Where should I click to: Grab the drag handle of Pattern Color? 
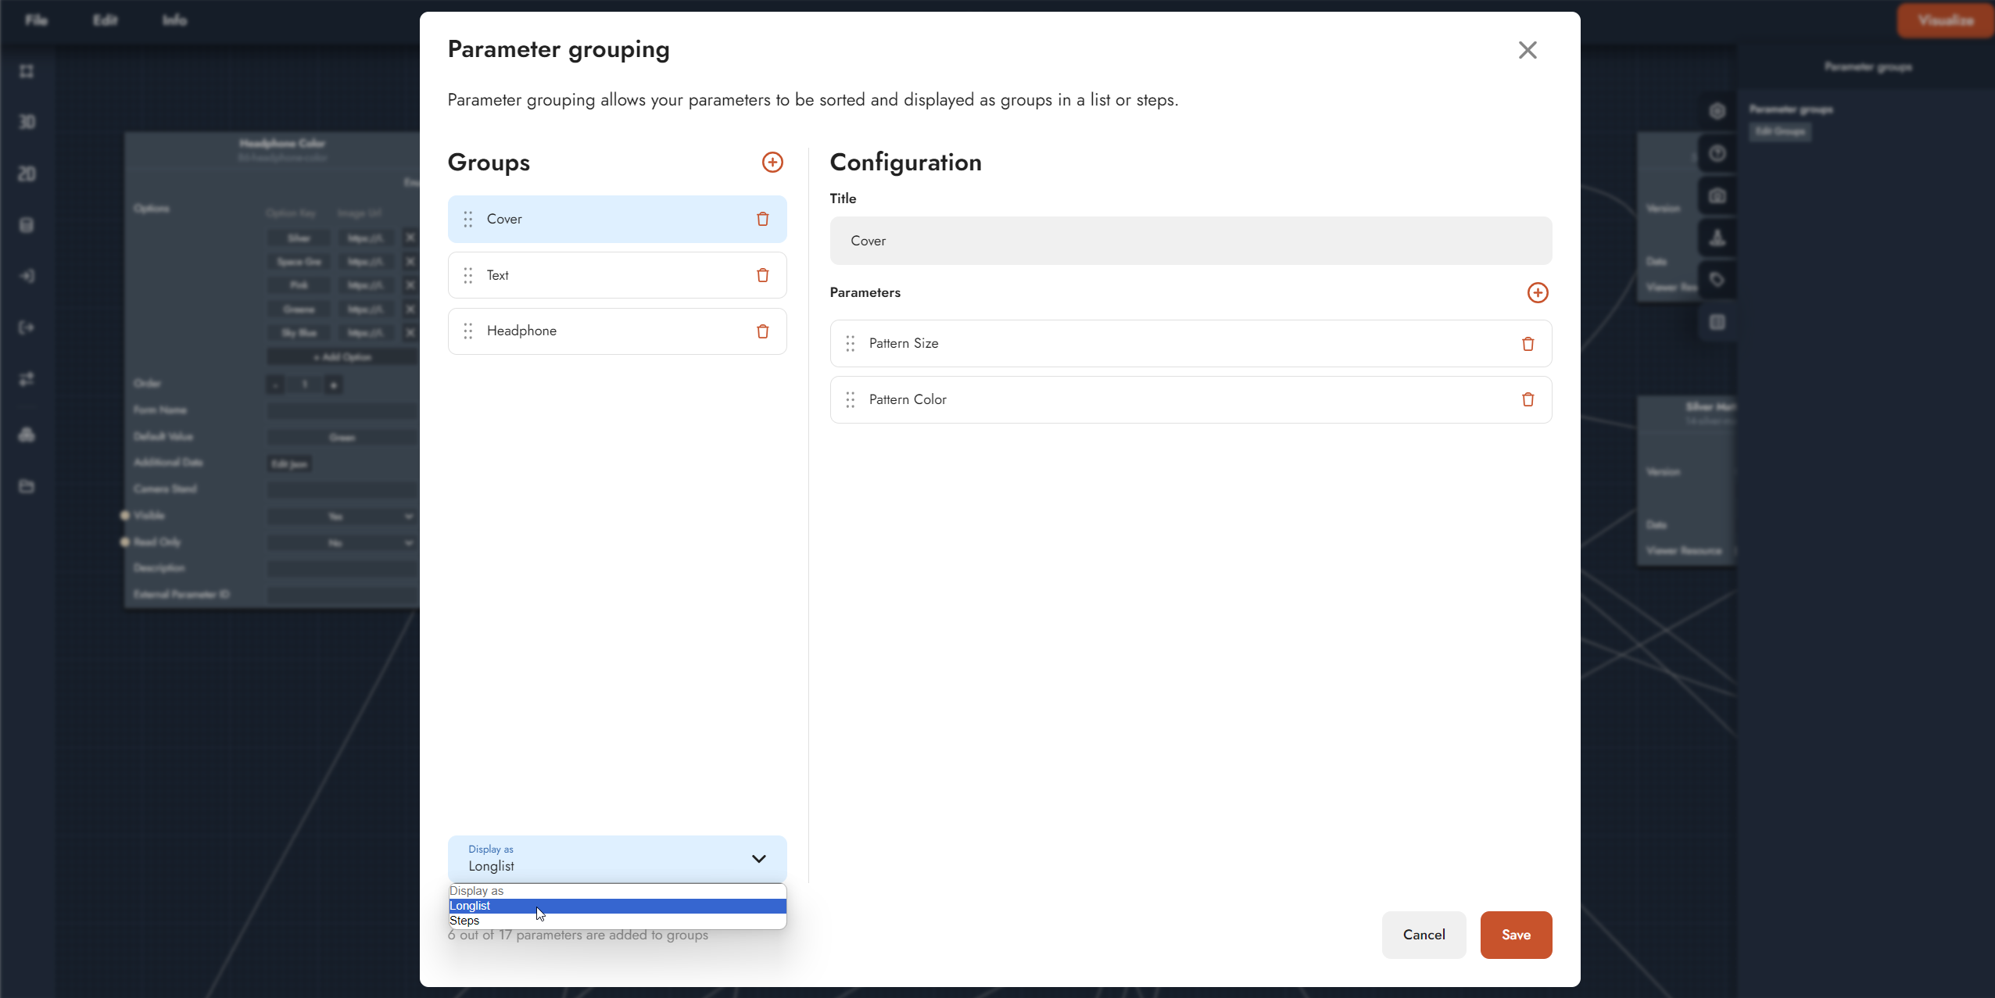(x=851, y=400)
